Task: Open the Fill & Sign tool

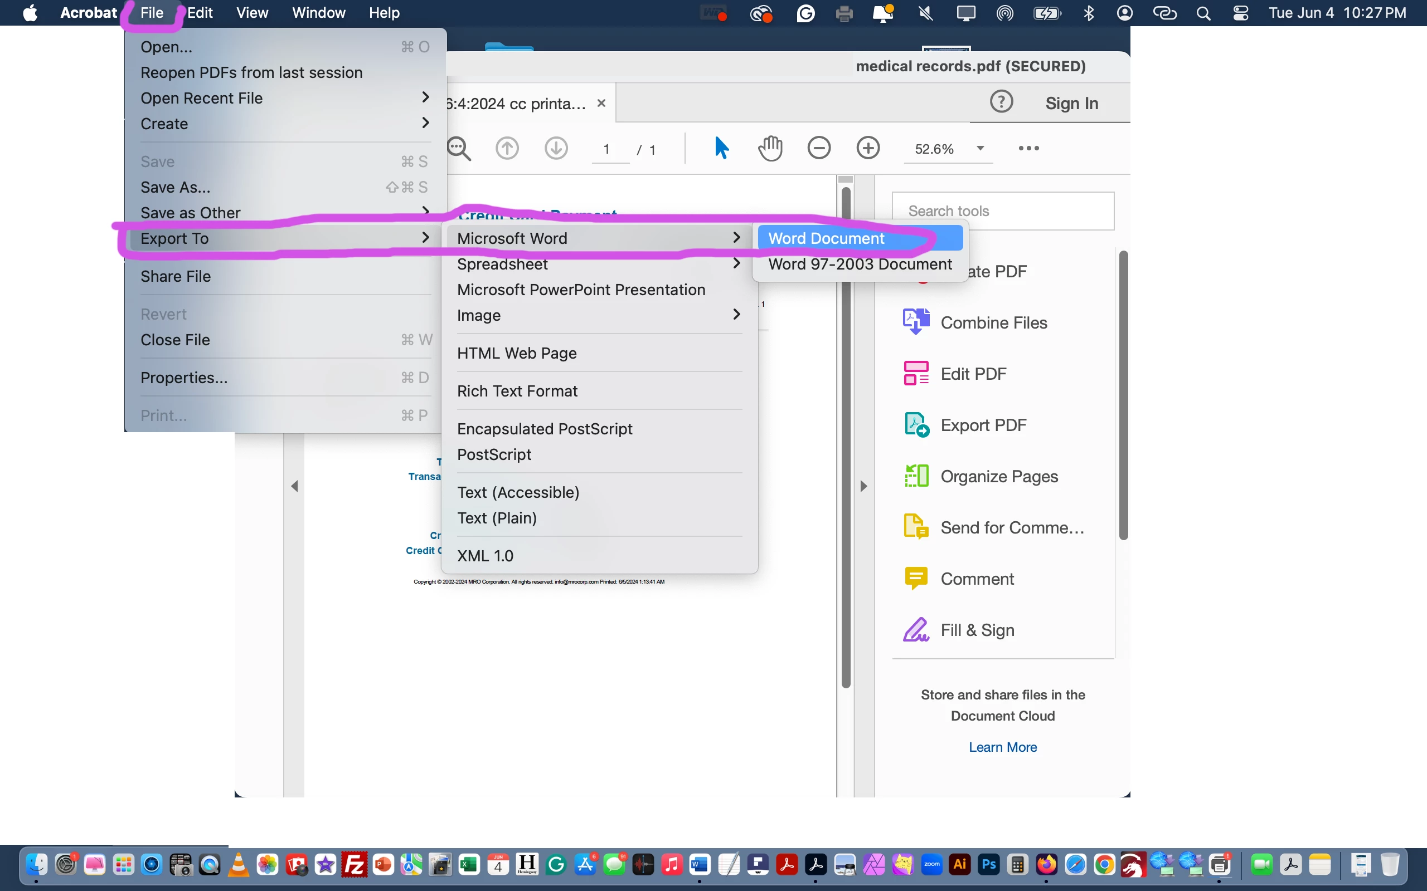Action: [x=977, y=630]
